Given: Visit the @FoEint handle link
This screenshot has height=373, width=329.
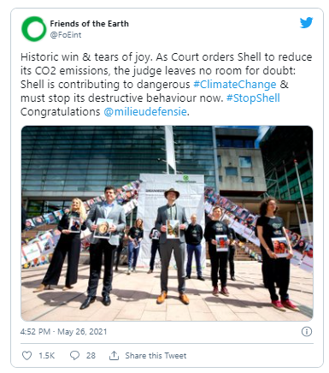Looking at the screenshot, I should tap(66, 35).
